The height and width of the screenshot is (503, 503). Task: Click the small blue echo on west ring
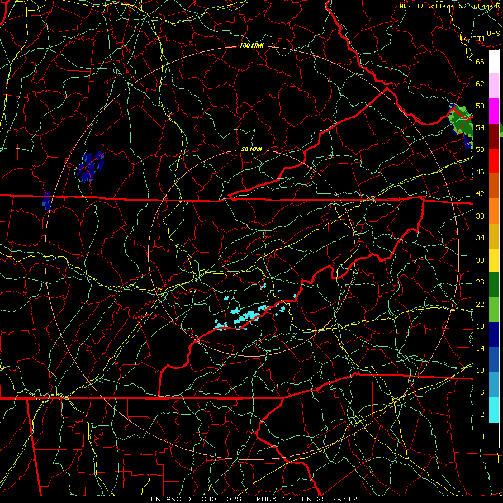(47, 201)
